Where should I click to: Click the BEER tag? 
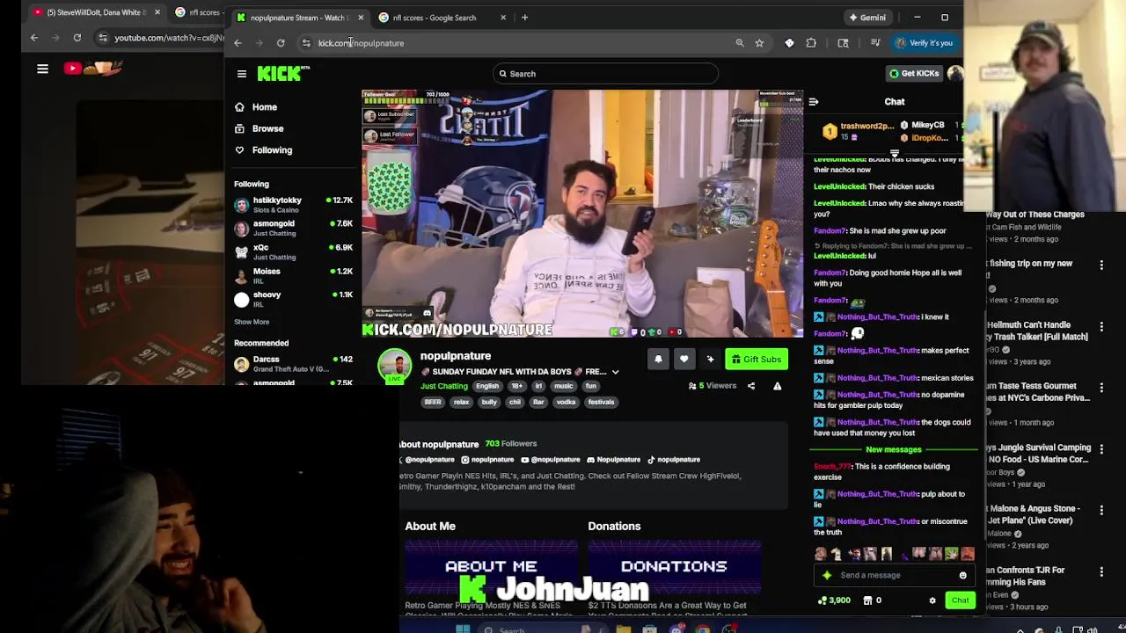pos(433,403)
